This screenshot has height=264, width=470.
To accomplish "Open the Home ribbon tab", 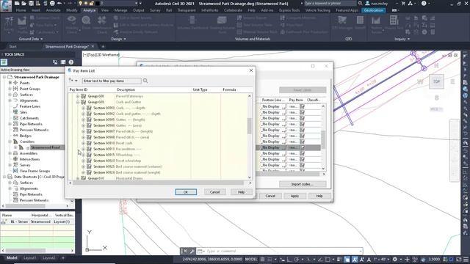I will coord(21,10).
